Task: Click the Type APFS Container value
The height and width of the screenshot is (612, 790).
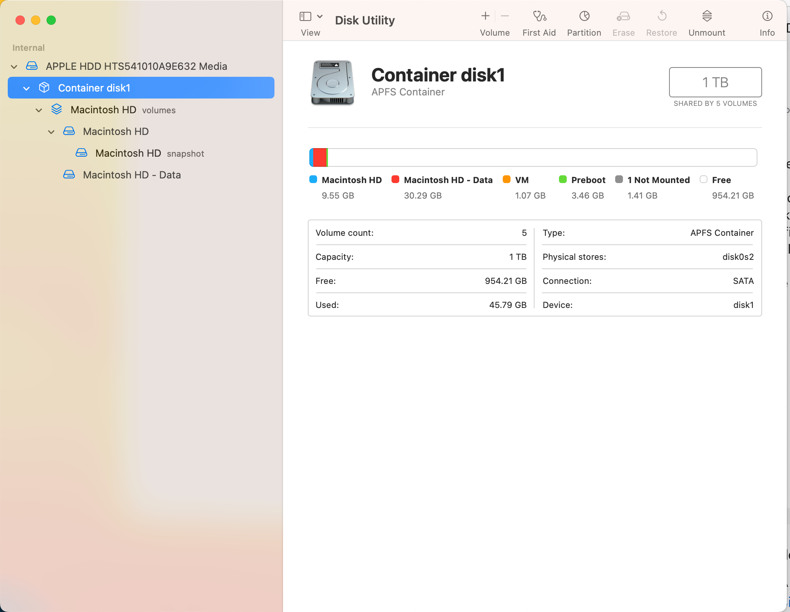Action: coord(722,233)
